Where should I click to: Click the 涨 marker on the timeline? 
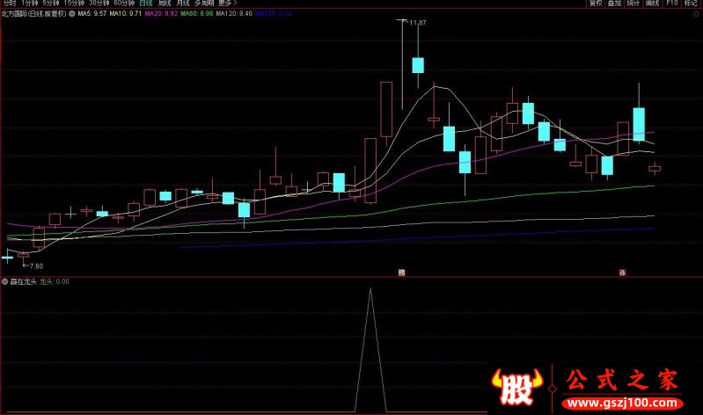tap(621, 273)
